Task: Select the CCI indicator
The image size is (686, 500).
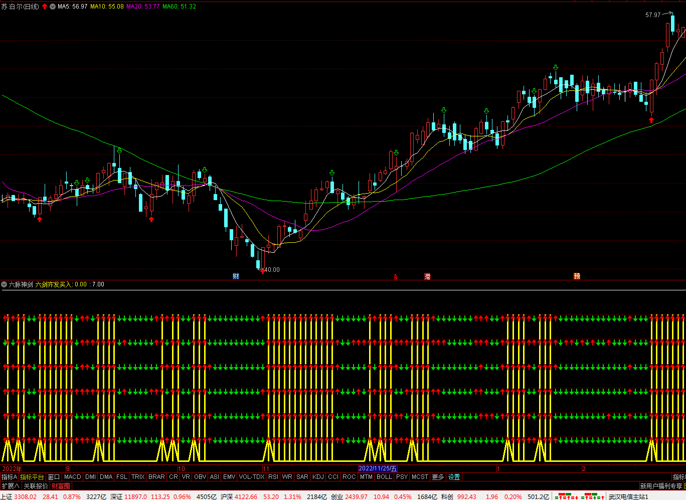Action: [333, 477]
